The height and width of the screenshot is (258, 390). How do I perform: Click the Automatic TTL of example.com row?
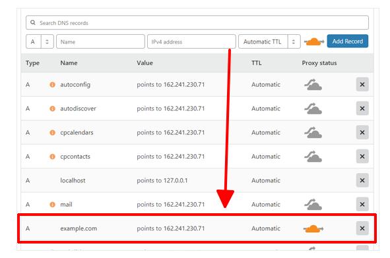pyautogui.click(x=266, y=228)
